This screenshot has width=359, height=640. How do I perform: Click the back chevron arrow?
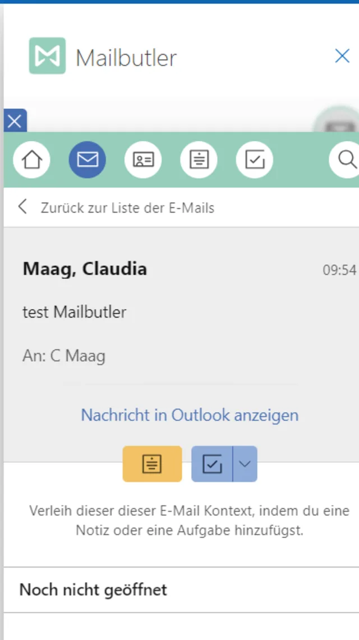[x=22, y=207]
